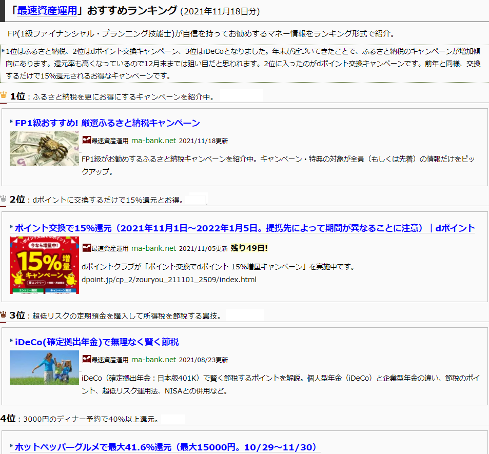Click arrow bullet of the summary paragraph
Image resolution: width=489 pixels, height=454 pixels.
(x=3, y=50)
